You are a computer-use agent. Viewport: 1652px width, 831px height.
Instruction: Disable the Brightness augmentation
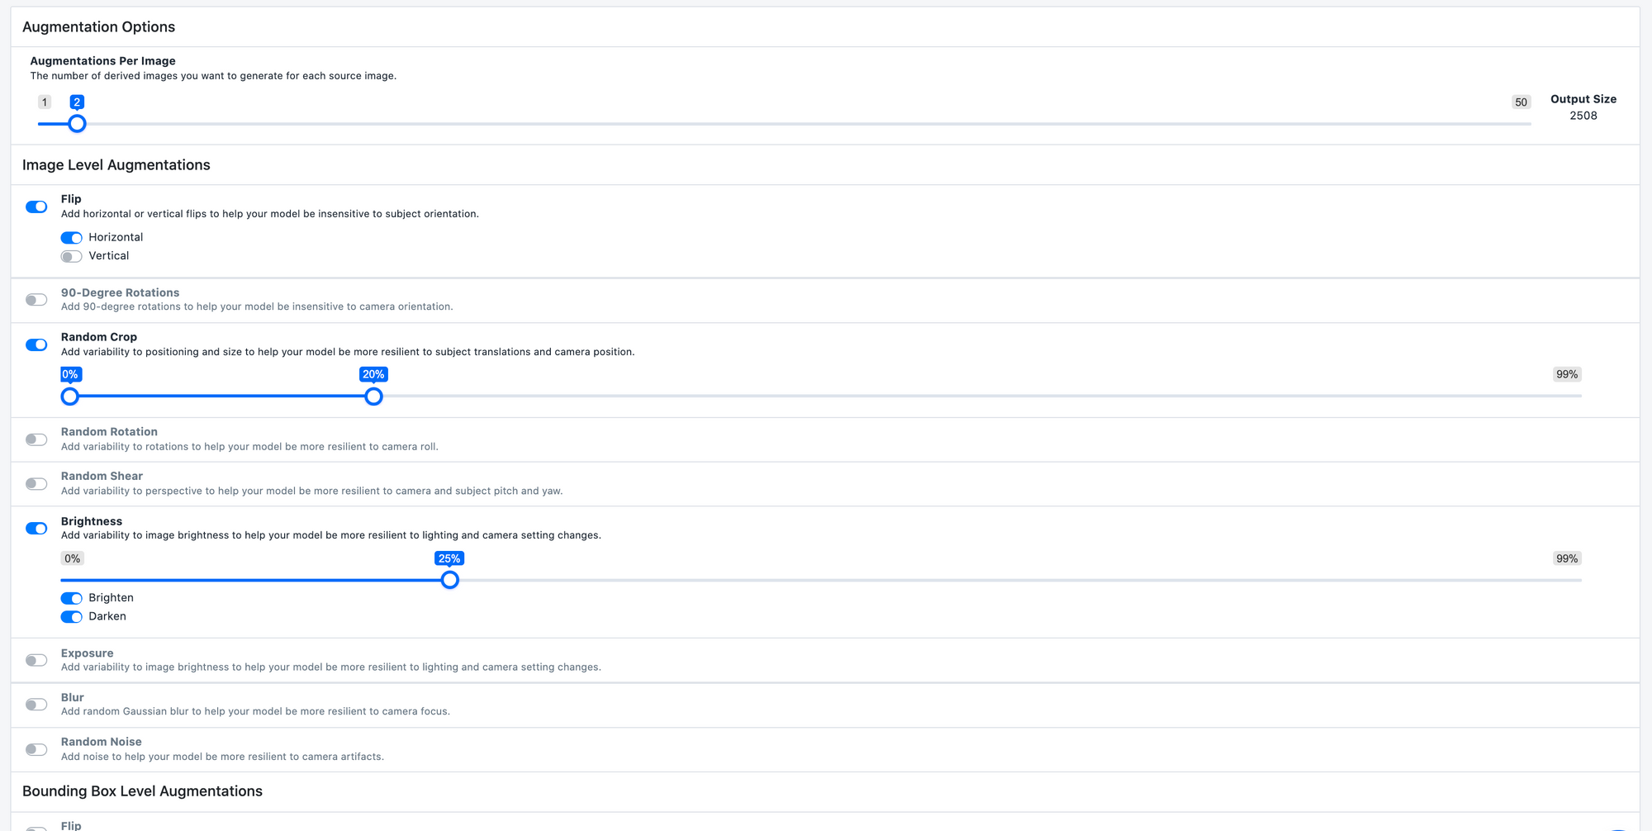point(36,528)
